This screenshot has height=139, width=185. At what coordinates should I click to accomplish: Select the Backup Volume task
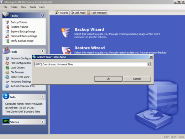tap(19, 22)
